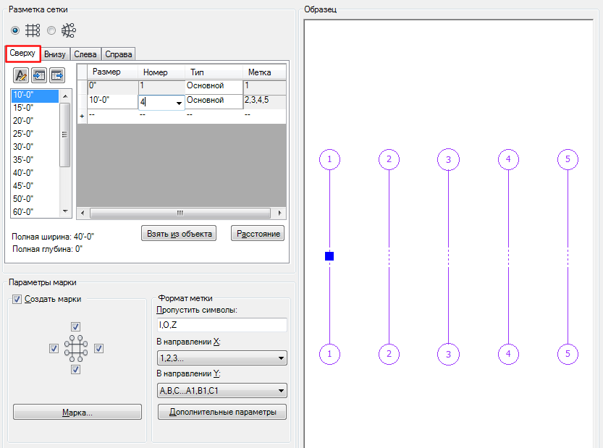The width and height of the screenshot is (603, 448).
Task: Click the 2,3,4,5 label cell
Action: [x=265, y=101]
